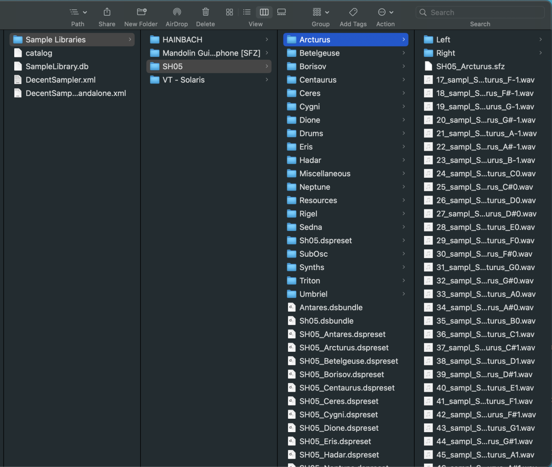Viewport: 552px width, 467px height.
Task: Click the SubOsc folder icon
Action: [x=292, y=254]
